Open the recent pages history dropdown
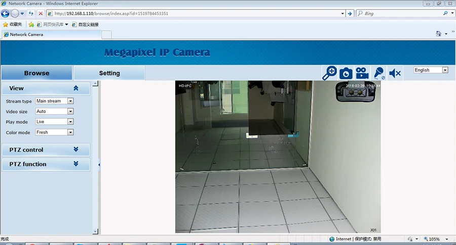 [22, 13]
